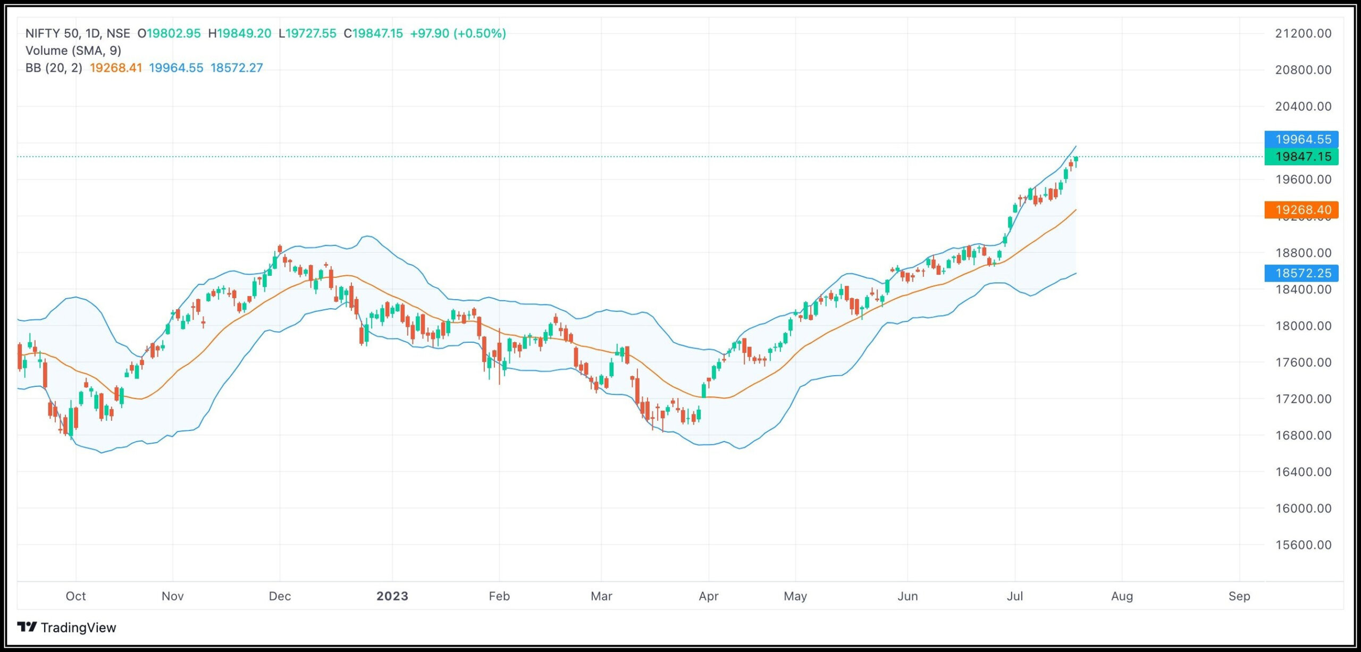Click the close price C19847.15
Screen dimensions: 1361x652
point(373,33)
